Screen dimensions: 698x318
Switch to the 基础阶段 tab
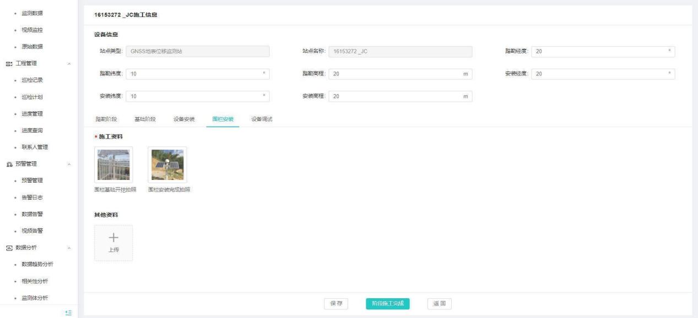(145, 119)
